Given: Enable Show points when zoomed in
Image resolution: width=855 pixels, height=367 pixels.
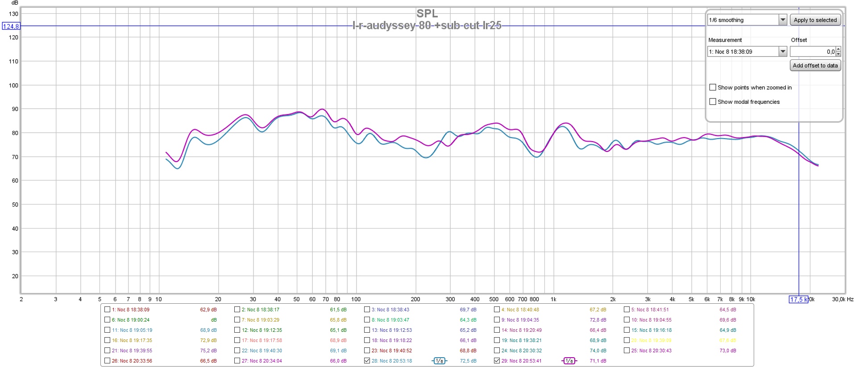Looking at the screenshot, I should tap(713, 87).
